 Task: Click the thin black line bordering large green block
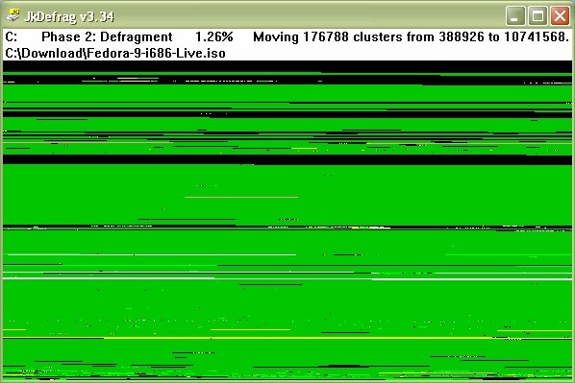(287, 227)
